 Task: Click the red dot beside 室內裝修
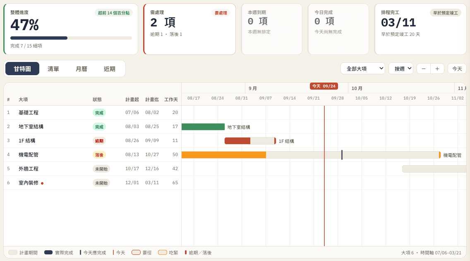42,183
